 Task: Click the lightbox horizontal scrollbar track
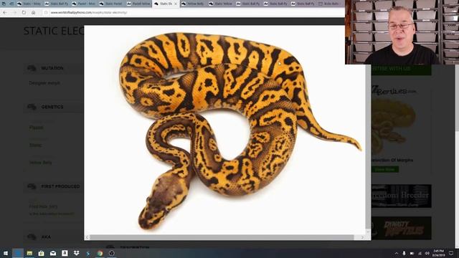click(x=224, y=237)
